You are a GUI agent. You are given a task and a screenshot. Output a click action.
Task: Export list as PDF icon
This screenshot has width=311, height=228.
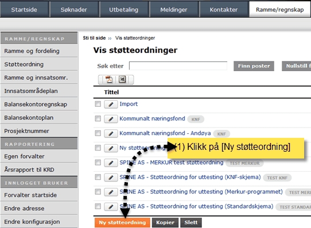(108, 79)
